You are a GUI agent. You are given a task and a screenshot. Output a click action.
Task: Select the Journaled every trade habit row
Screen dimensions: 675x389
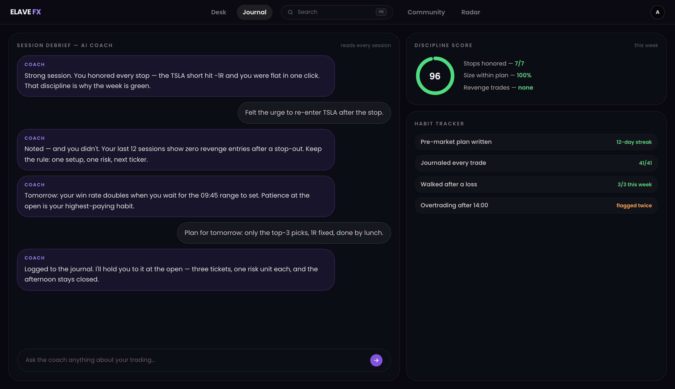[x=536, y=163]
